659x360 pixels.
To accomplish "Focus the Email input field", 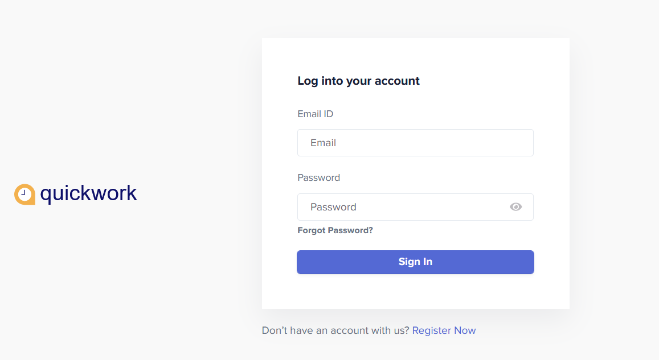I will pos(415,143).
